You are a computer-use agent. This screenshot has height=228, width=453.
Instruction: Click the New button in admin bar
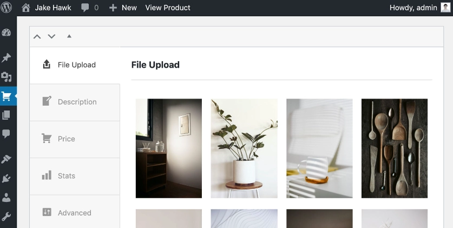coord(123,8)
